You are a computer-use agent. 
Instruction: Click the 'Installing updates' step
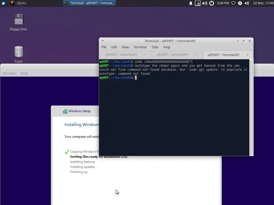pos(82,167)
